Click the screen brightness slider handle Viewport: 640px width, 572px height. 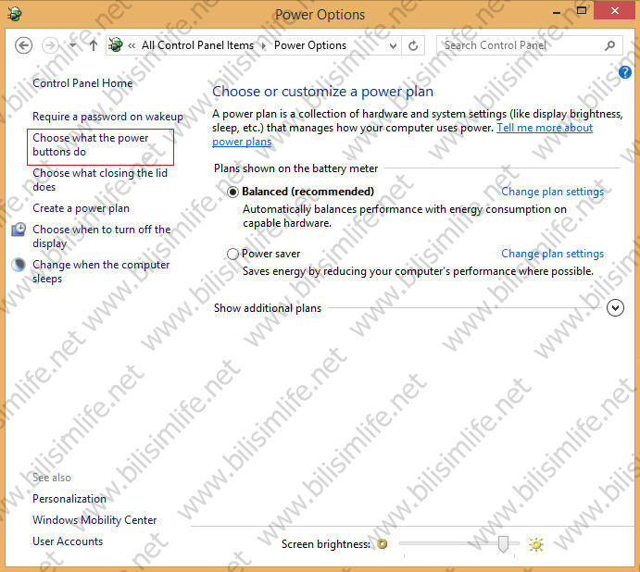click(503, 544)
